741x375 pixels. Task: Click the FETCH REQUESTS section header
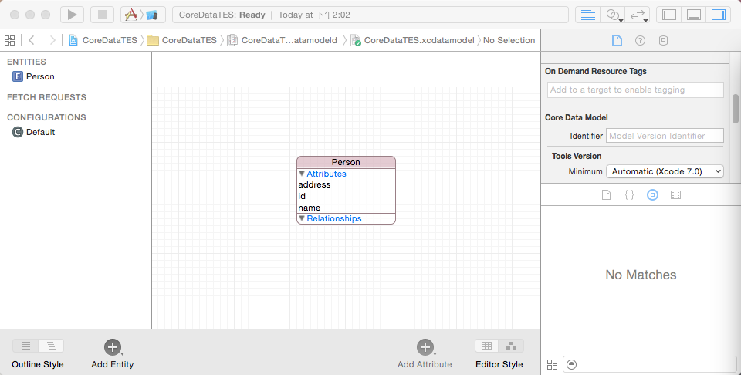[x=47, y=97]
